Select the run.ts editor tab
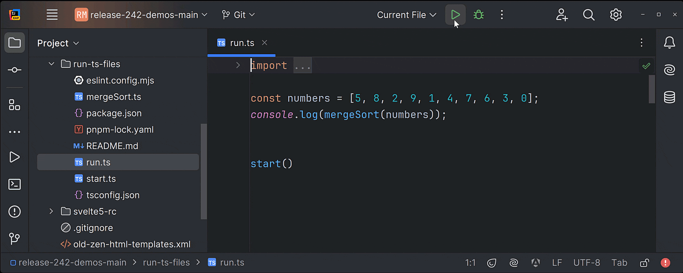 tap(241, 43)
